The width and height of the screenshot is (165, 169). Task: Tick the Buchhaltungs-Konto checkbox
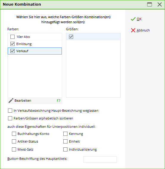point(14,134)
